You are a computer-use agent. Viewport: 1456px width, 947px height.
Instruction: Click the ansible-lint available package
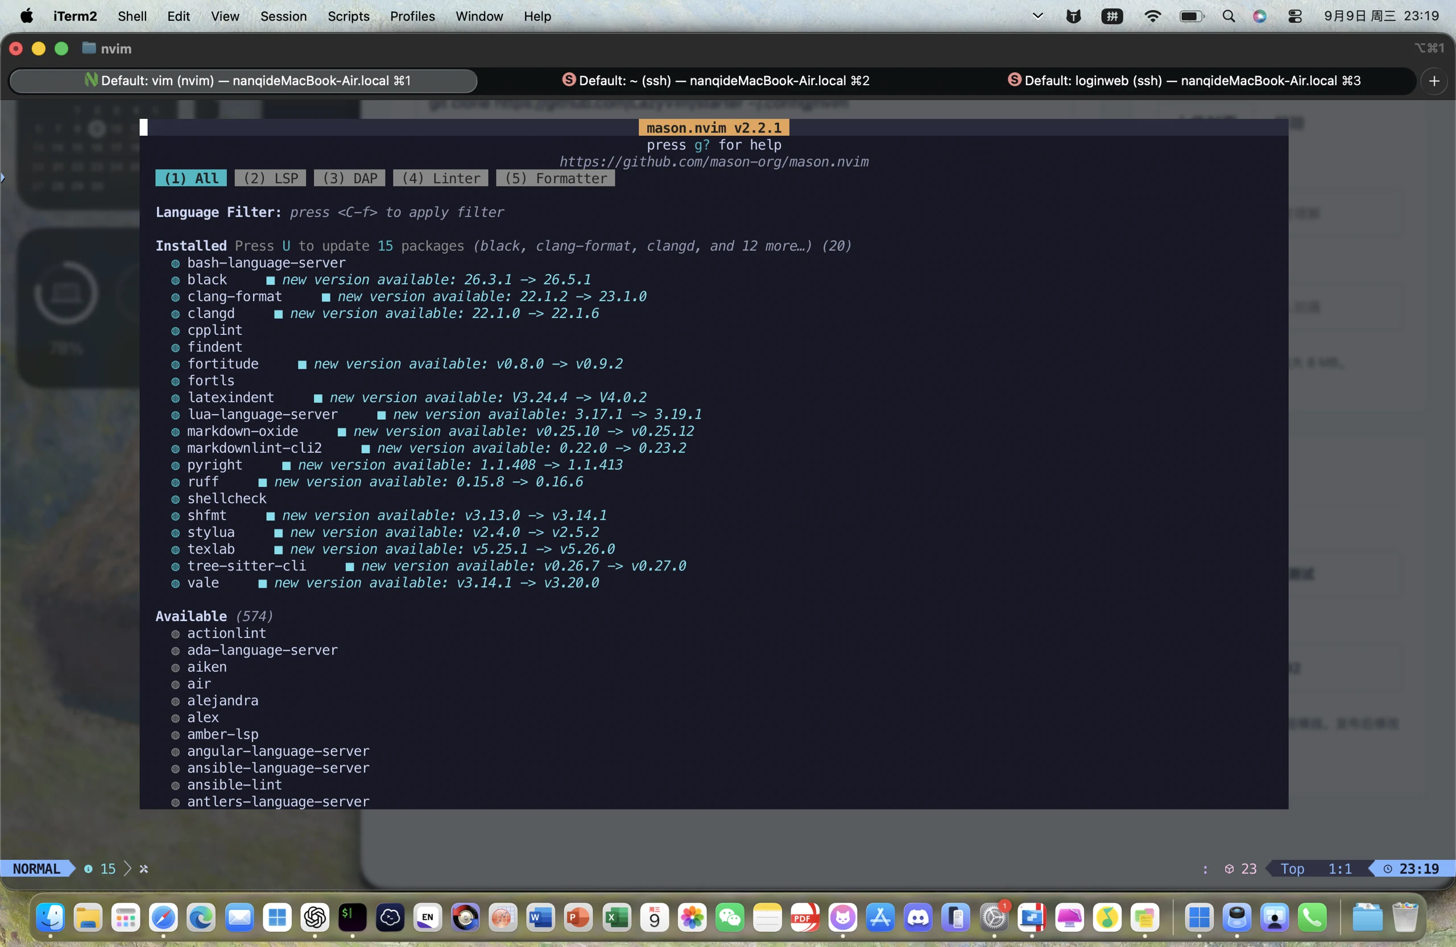pyautogui.click(x=226, y=785)
